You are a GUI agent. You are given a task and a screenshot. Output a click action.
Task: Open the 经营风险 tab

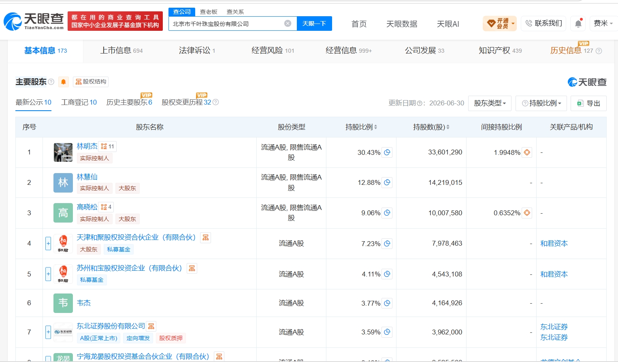pyautogui.click(x=273, y=51)
